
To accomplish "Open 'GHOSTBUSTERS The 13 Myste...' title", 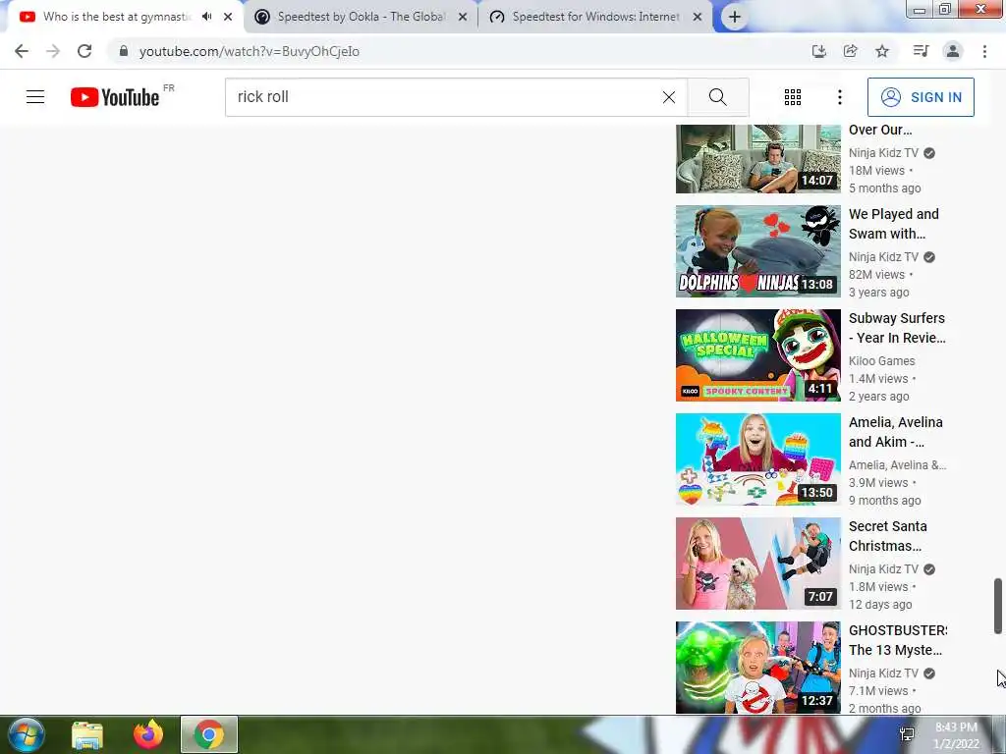I will 898,640.
